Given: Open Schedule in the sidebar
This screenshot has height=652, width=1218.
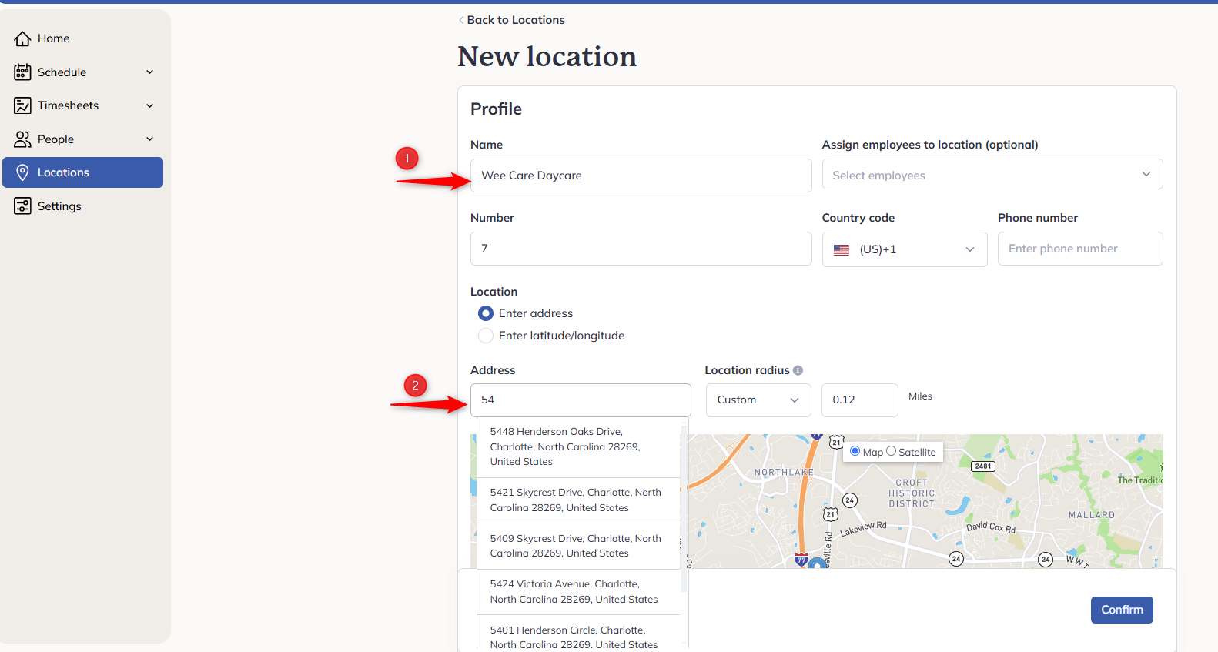Looking at the screenshot, I should (83, 72).
